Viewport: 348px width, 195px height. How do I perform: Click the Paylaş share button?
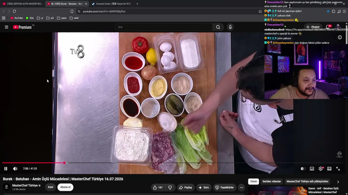pos(185,187)
